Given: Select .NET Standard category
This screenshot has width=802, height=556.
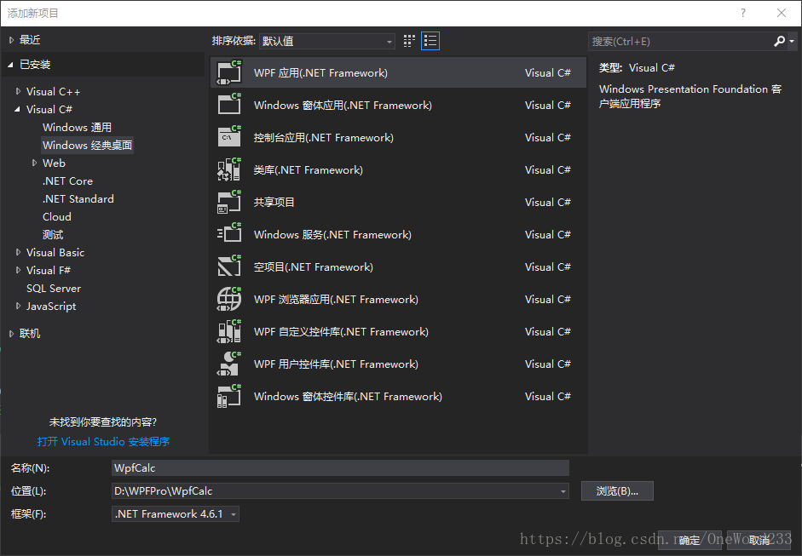Looking at the screenshot, I should coord(78,198).
